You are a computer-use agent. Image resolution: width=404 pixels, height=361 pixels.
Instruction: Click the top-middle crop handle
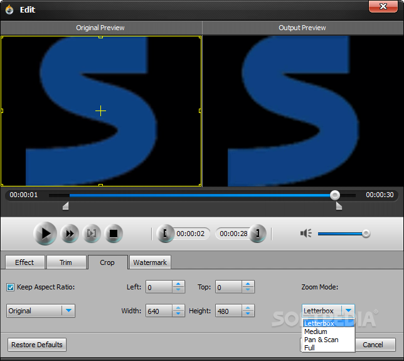pos(101,38)
